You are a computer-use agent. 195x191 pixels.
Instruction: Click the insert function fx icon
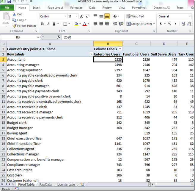pos(59,37)
